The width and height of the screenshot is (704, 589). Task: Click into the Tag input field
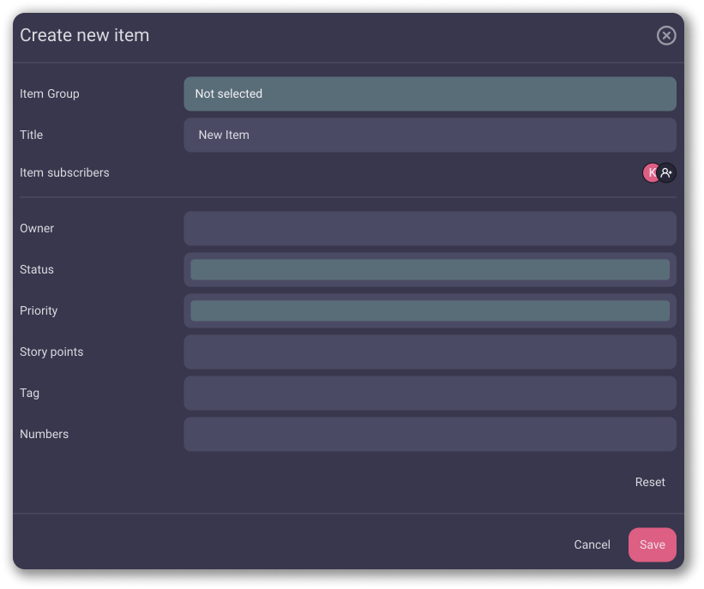tap(430, 394)
